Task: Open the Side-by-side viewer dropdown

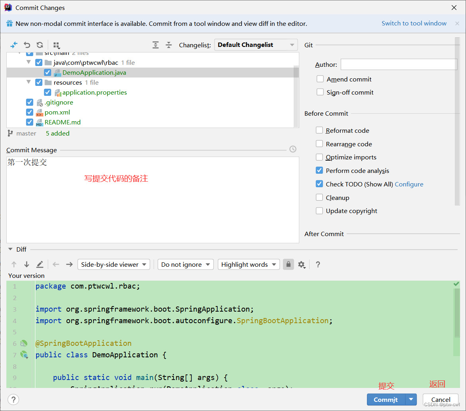Action: [113, 264]
